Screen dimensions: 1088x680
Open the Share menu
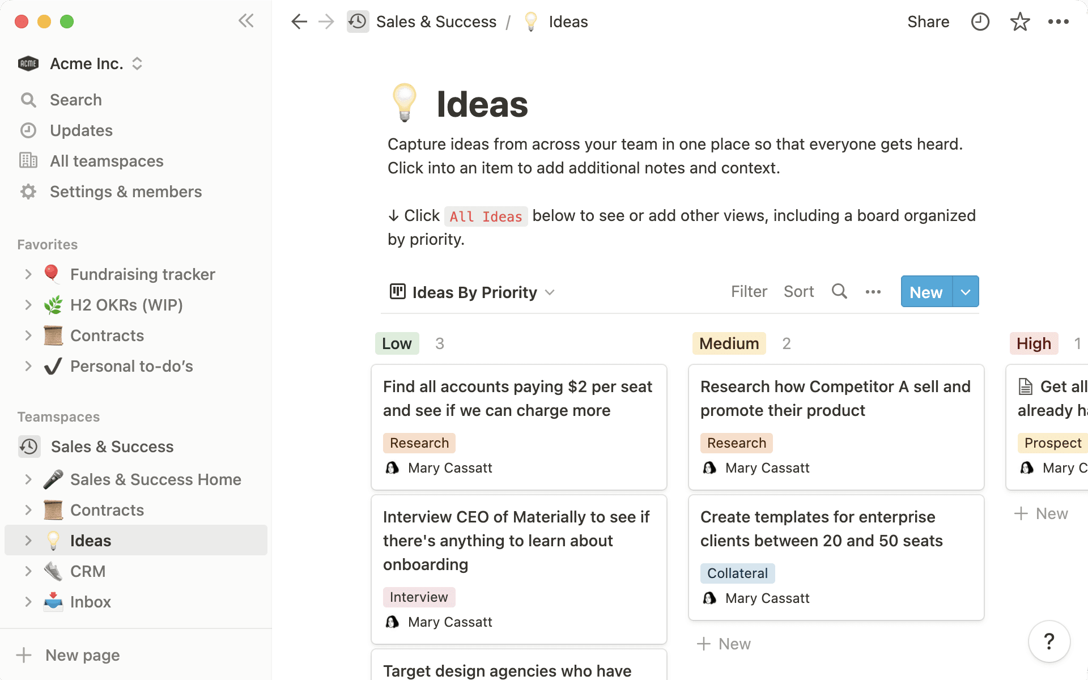[x=928, y=22]
